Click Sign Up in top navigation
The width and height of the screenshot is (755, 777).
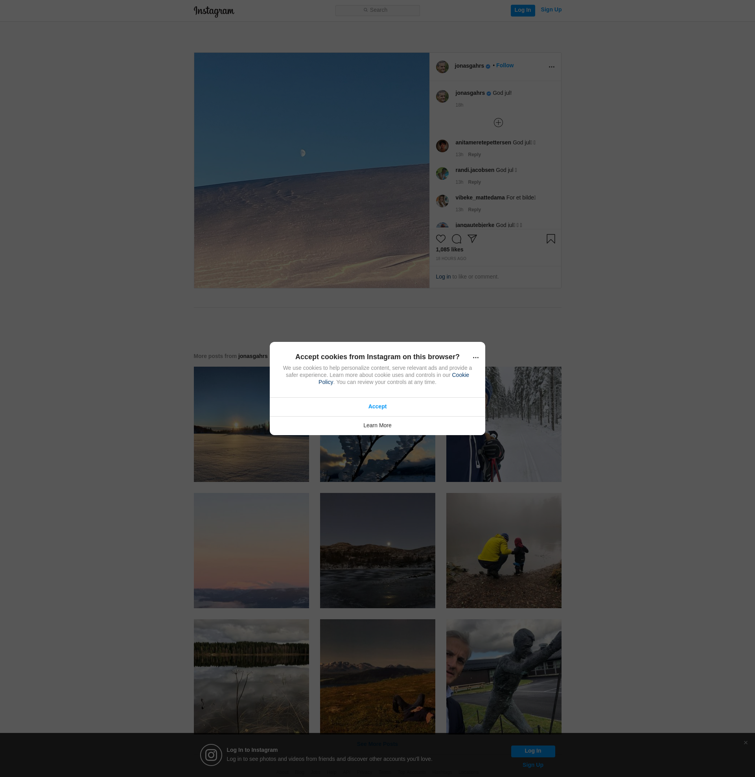coord(551,10)
